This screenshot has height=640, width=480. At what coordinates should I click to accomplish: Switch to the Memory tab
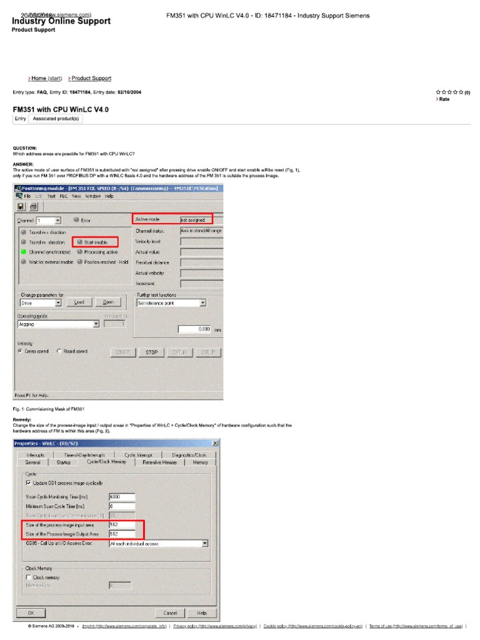tap(200, 462)
